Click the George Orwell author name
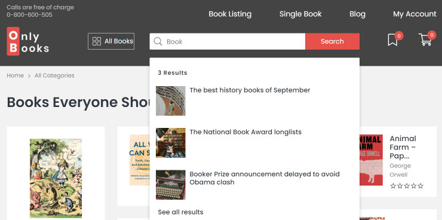This screenshot has height=220, width=442. [x=400, y=170]
